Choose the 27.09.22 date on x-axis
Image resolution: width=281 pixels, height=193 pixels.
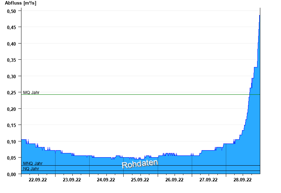[208, 180]
